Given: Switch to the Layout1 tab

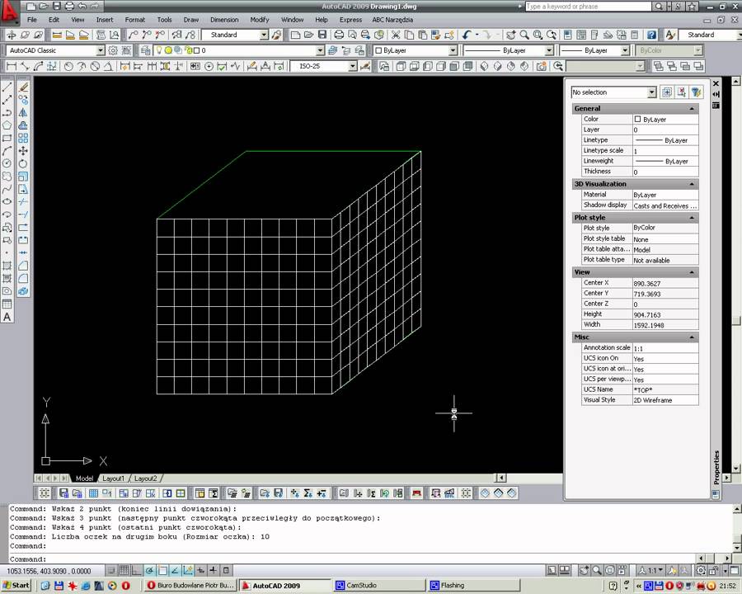Looking at the screenshot, I should coord(113,478).
